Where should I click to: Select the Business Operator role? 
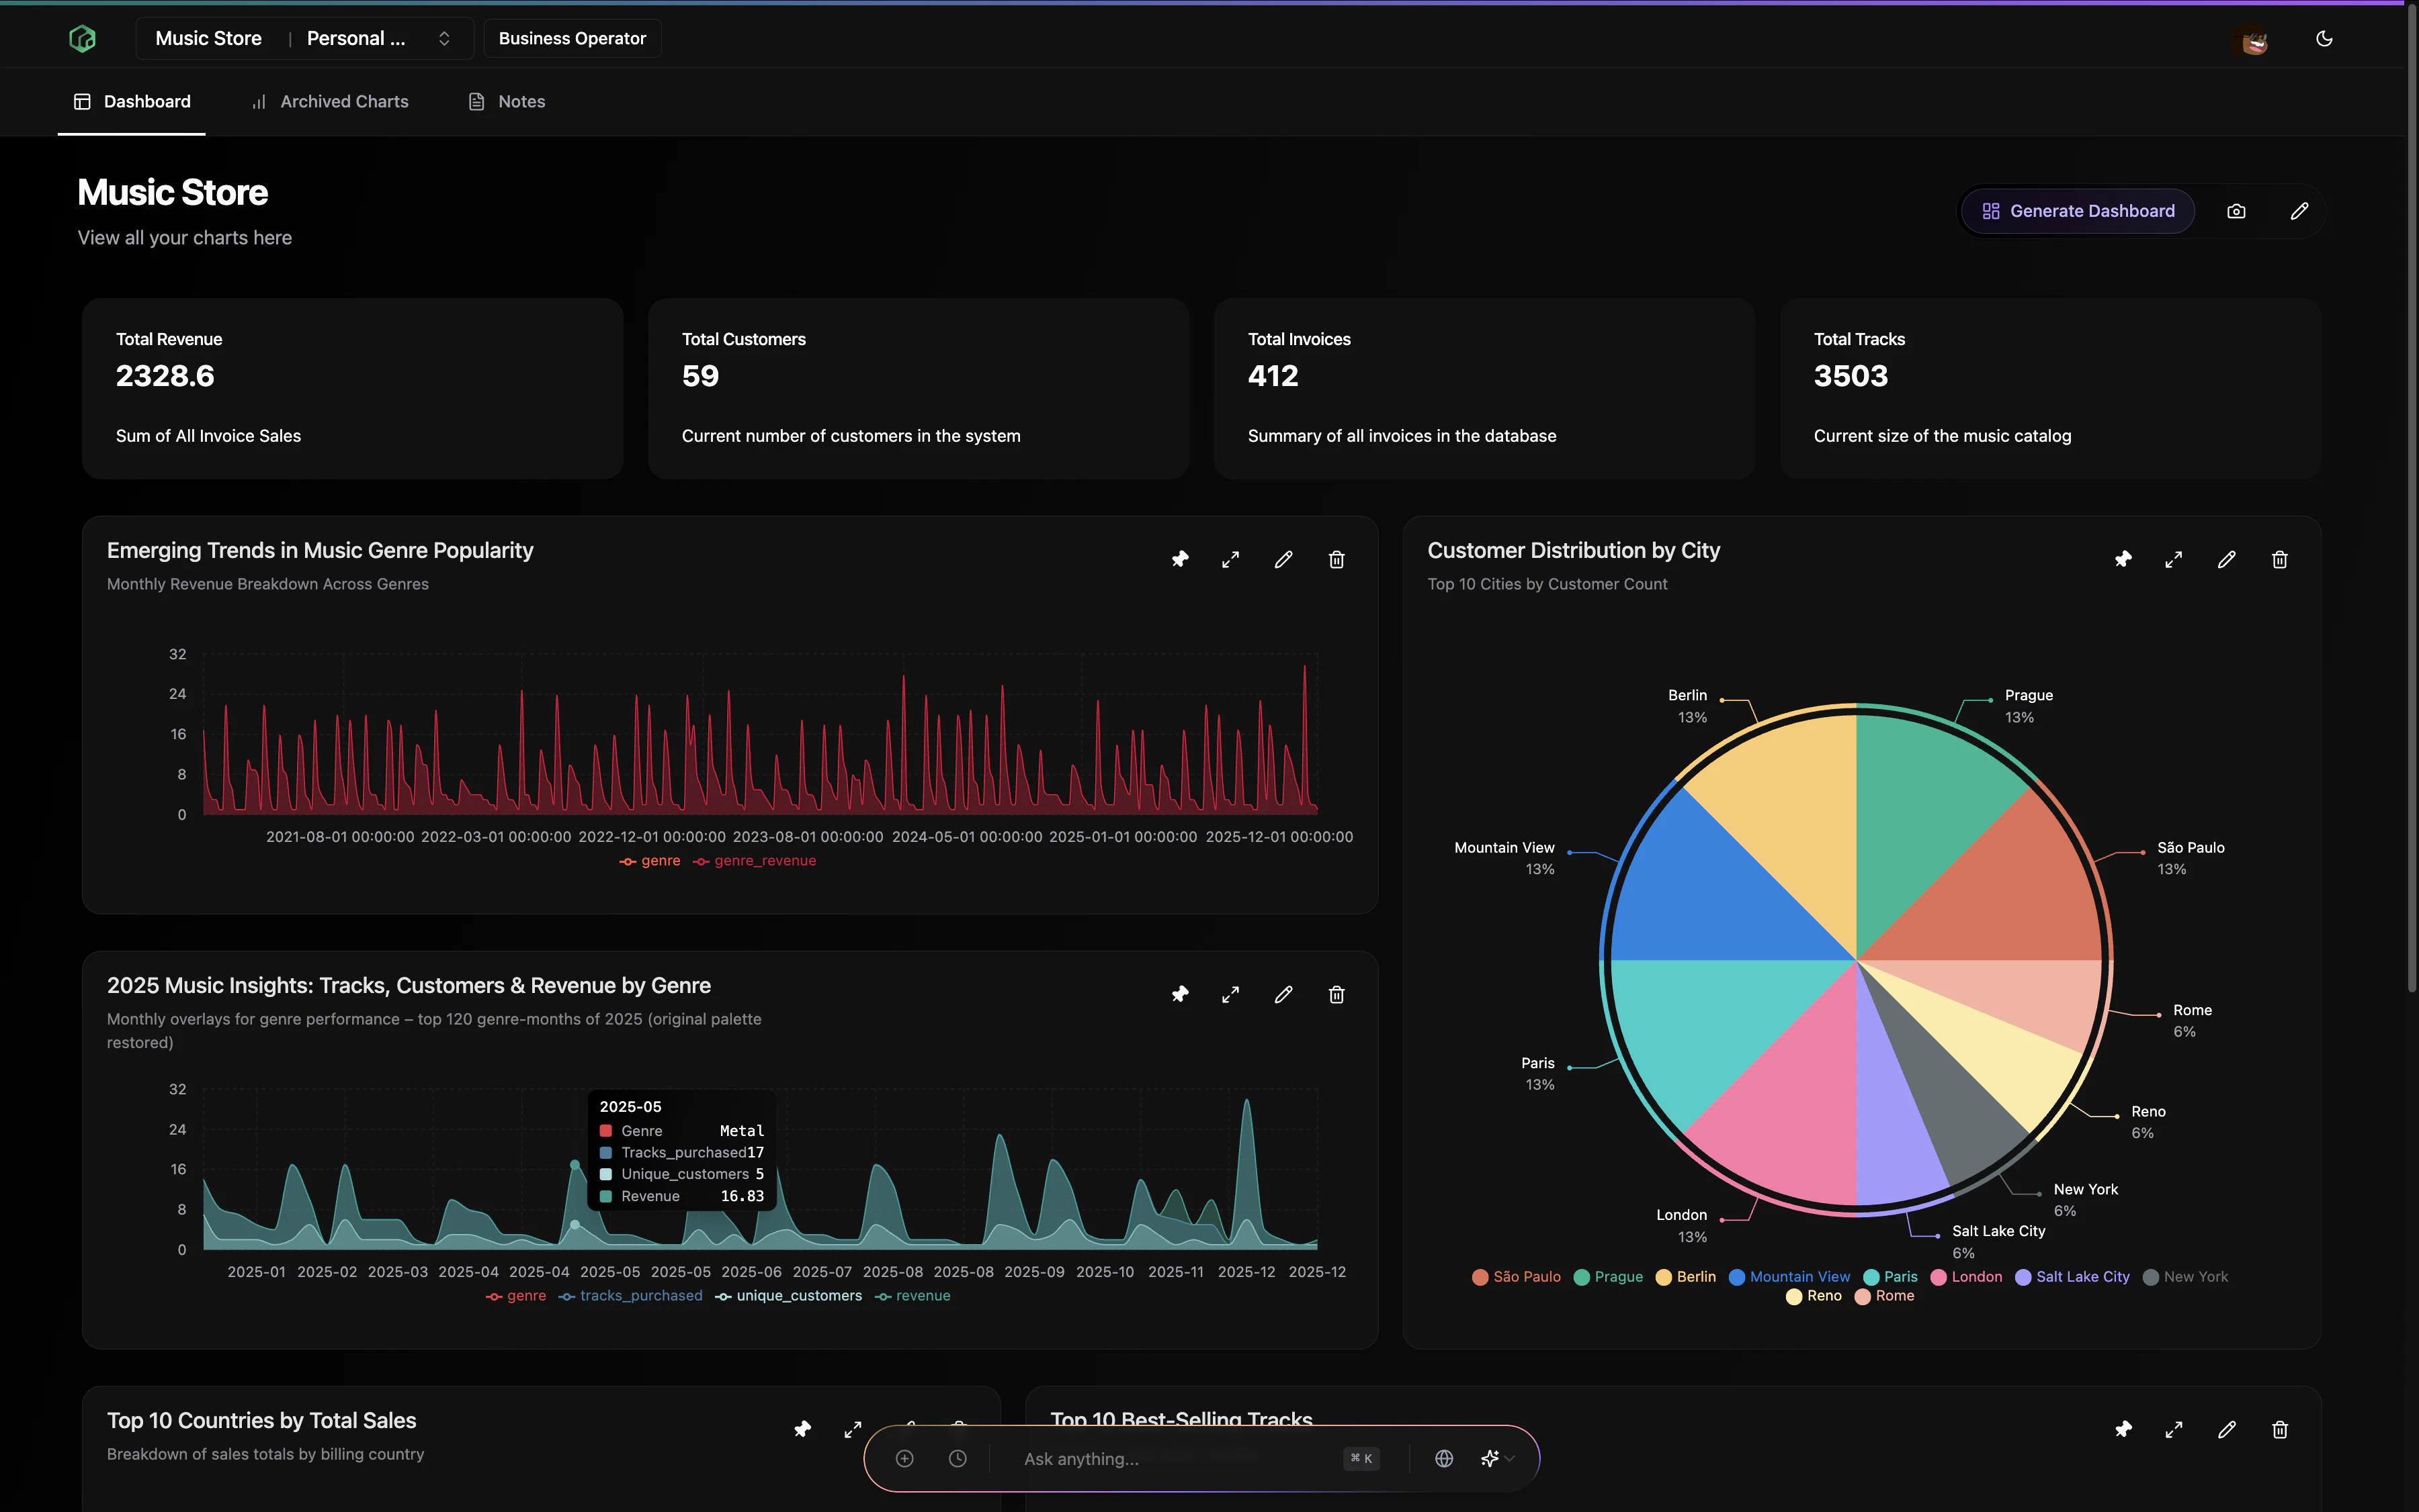click(x=571, y=38)
